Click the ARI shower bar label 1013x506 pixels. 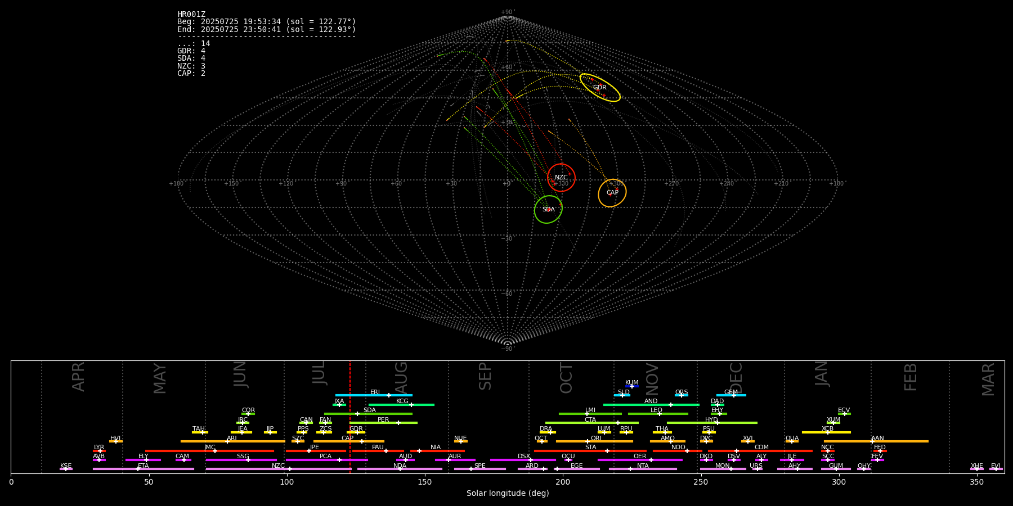click(x=232, y=439)
